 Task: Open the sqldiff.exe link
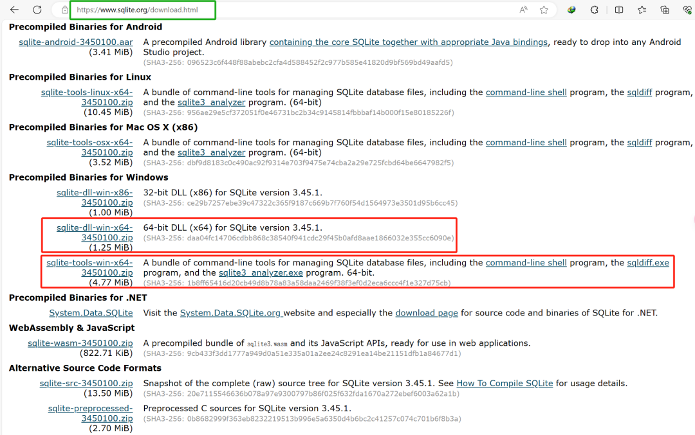[x=648, y=262]
